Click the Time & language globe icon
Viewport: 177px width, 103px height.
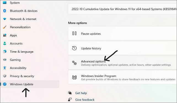click(5, 51)
